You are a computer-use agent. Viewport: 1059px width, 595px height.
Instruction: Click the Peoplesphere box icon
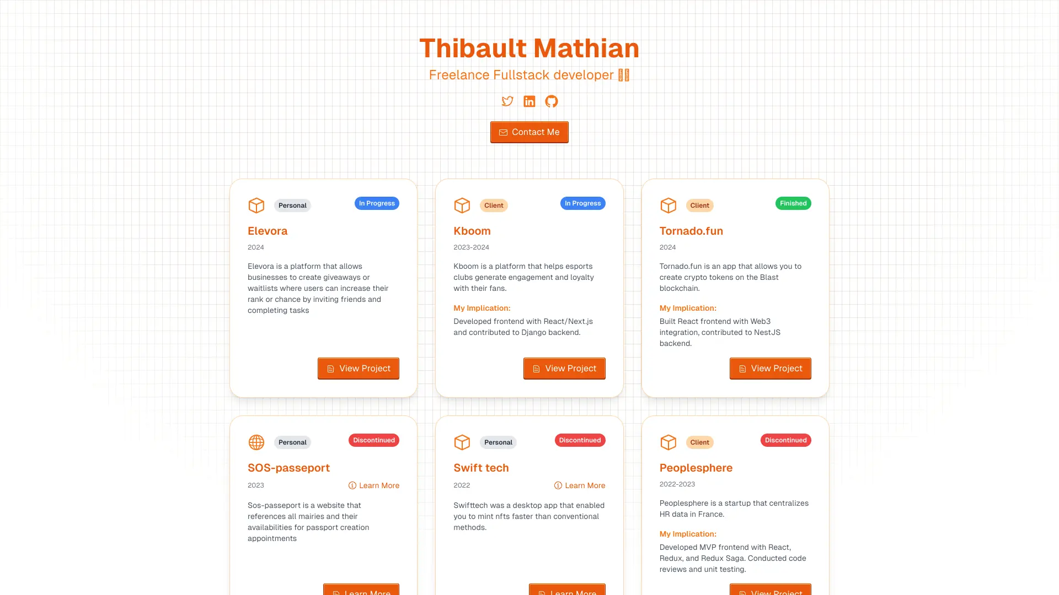tap(668, 442)
